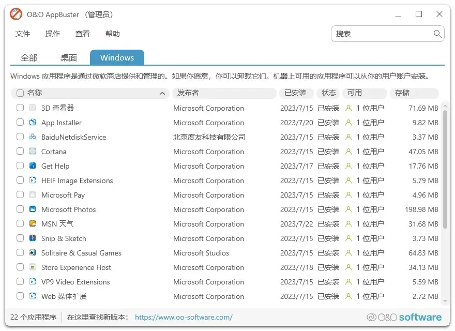Switch to the 全部 tab
This screenshot has width=455, height=331.
(x=29, y=58)
